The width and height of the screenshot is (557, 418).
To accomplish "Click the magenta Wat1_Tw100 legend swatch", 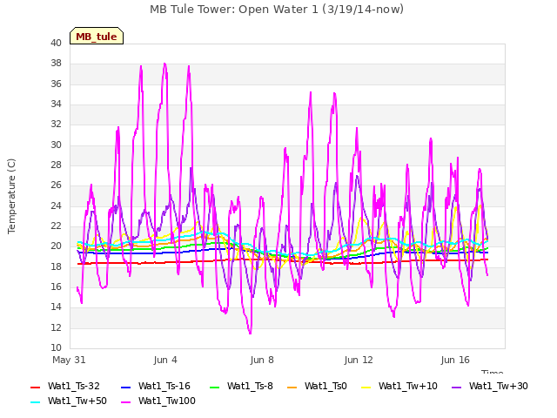I will point(125,402).
